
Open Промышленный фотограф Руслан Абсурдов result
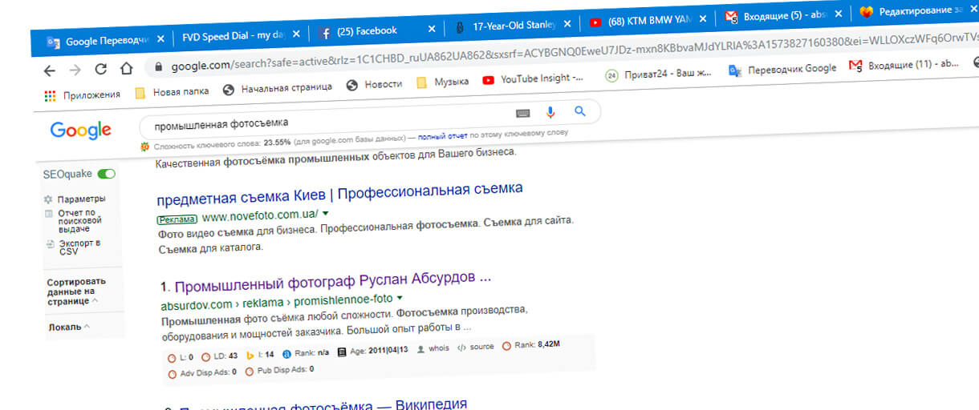(332, 282)
